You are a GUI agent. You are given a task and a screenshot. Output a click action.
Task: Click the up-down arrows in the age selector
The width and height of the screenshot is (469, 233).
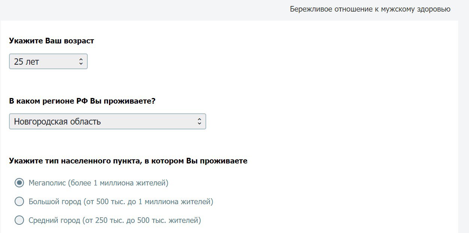tap(81, 62)
